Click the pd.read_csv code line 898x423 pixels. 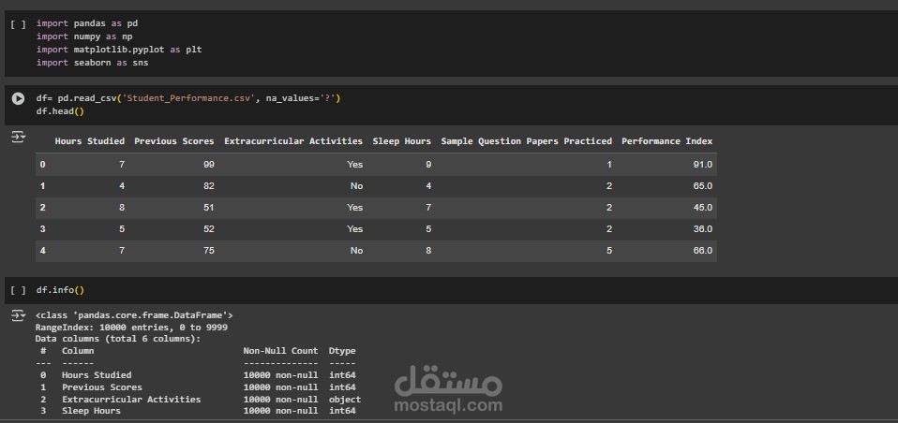(188, 98)
